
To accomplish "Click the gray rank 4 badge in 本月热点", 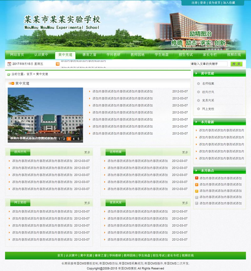I will coord(197,197).
